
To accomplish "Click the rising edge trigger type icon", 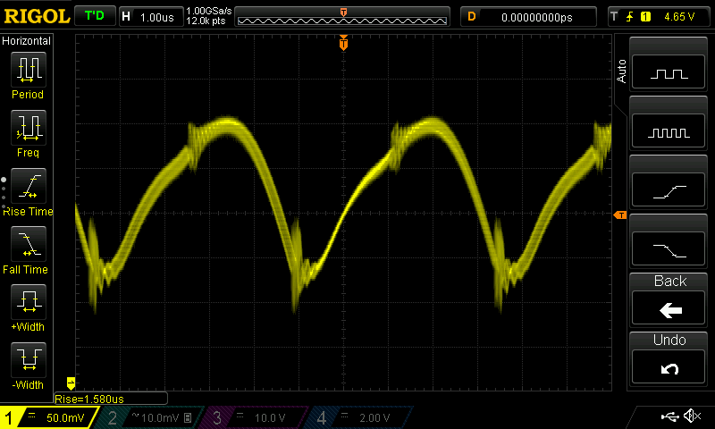I will 630,17.
